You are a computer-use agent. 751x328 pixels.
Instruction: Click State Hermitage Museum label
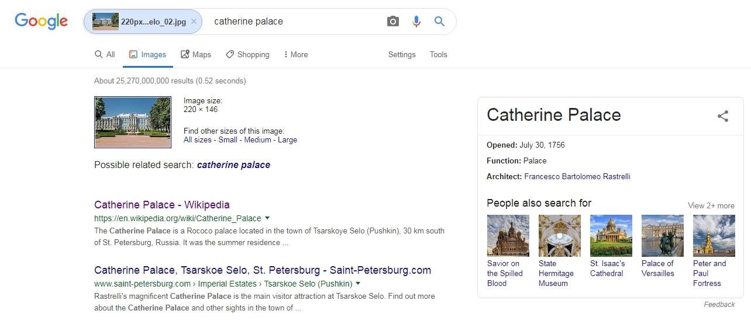556,273
